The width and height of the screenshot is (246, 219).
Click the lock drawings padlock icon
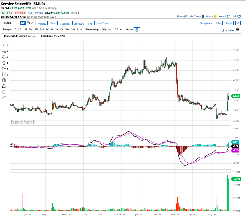click(4, 86)
